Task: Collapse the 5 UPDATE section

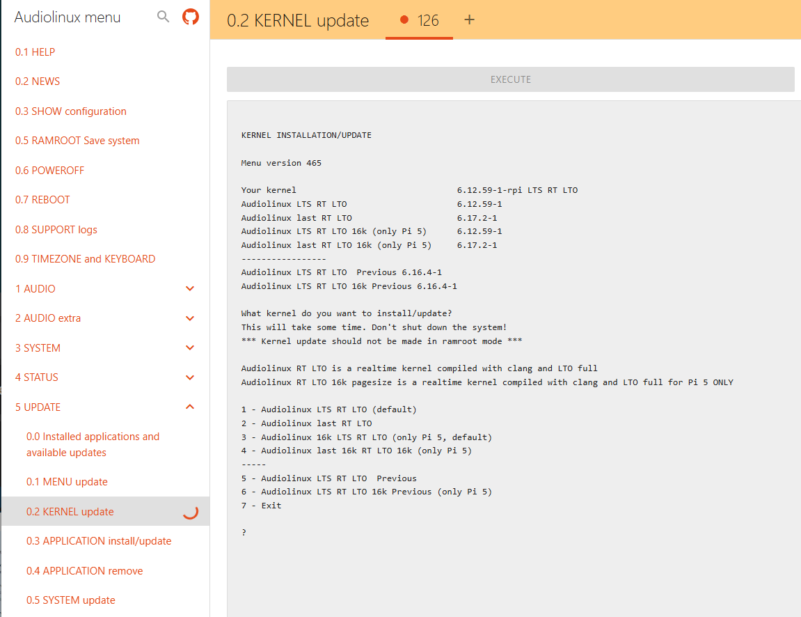Action: (190, 407)
